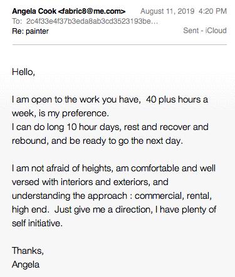Click the "commercial, rental," text
This screenshot has height=277, width=235.
pos(173,196)
